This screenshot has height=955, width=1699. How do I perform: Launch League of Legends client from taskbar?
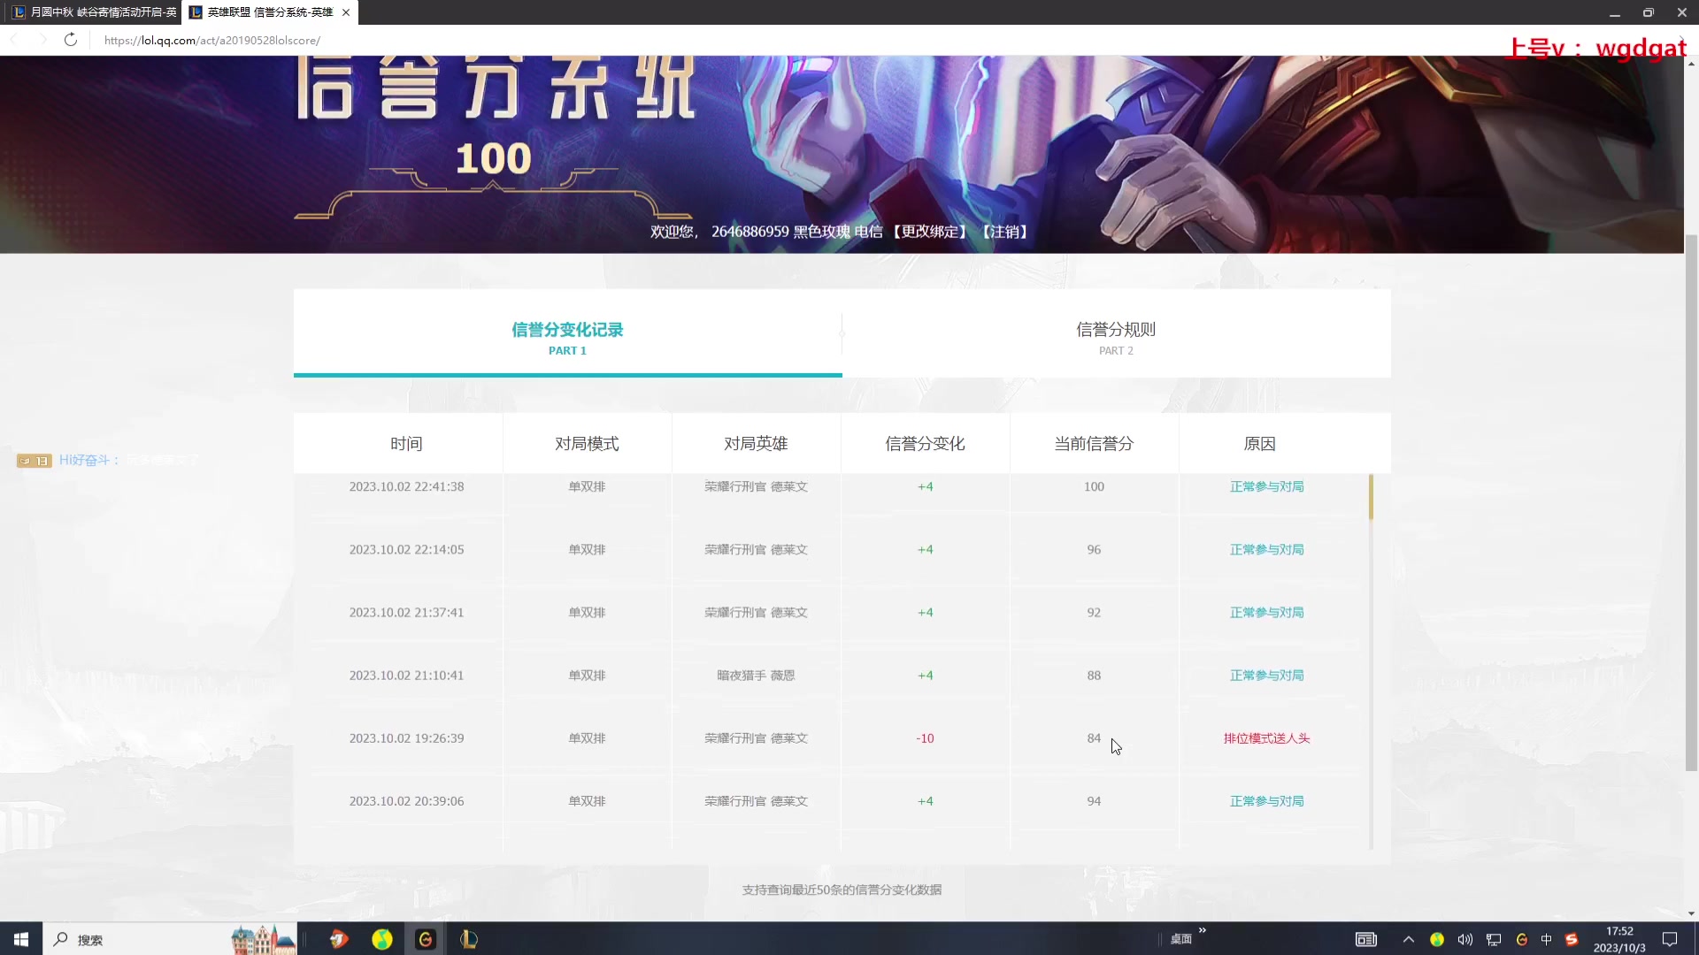469,938
